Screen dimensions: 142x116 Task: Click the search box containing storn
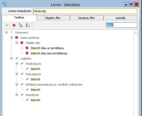(x=122, y=25)
